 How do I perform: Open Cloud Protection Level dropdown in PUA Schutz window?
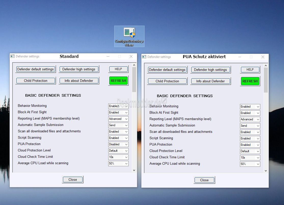point(250,151)
